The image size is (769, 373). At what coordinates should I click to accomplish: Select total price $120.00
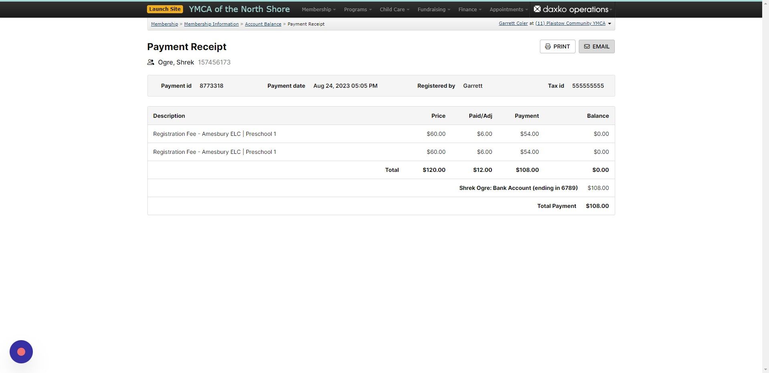pos(434,170)
